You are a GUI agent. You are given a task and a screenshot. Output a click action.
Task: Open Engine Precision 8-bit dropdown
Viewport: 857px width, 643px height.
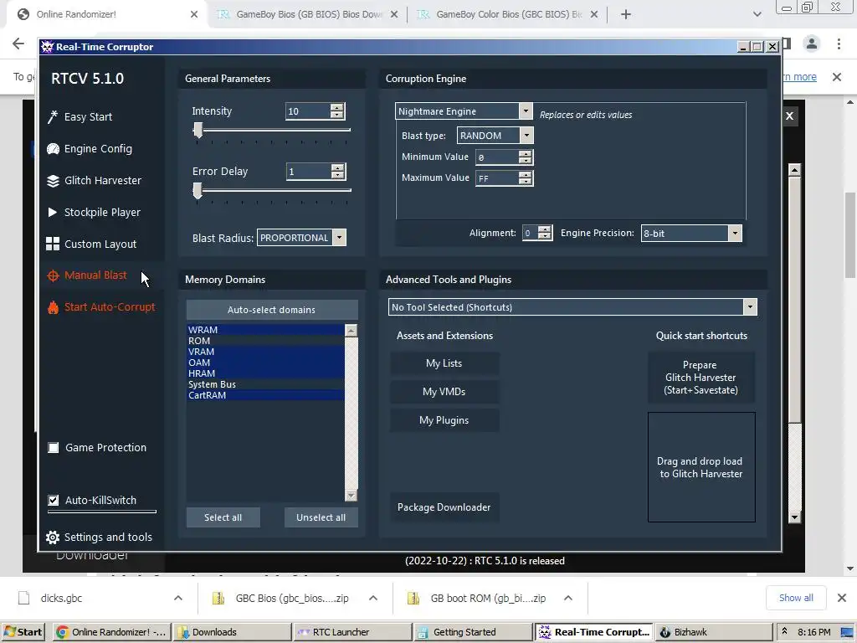pos(735,234)
